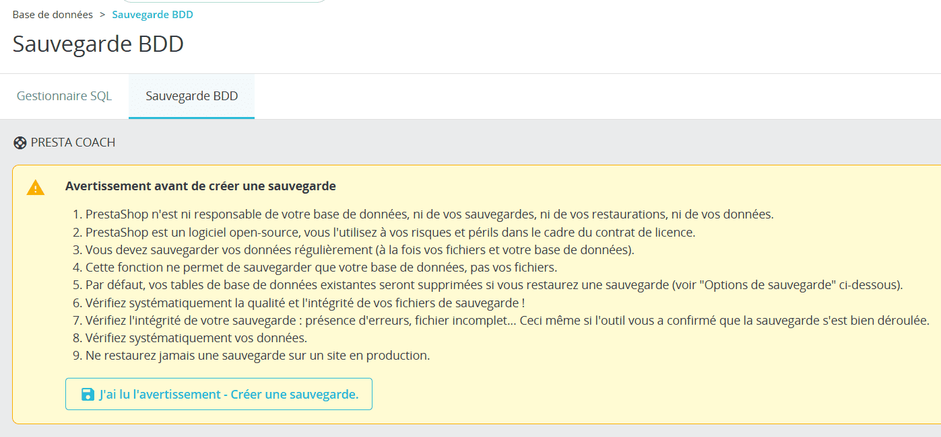
Task: Click the floppy disk save icon
Action: pyautogui.click(x=88, y=394)
